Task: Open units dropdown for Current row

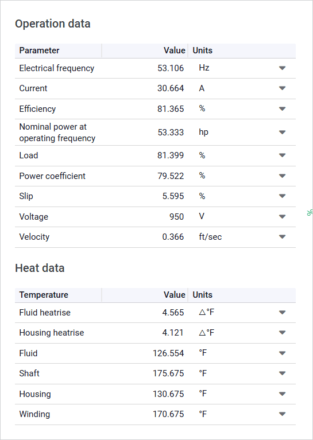Action: pos(282,88)
